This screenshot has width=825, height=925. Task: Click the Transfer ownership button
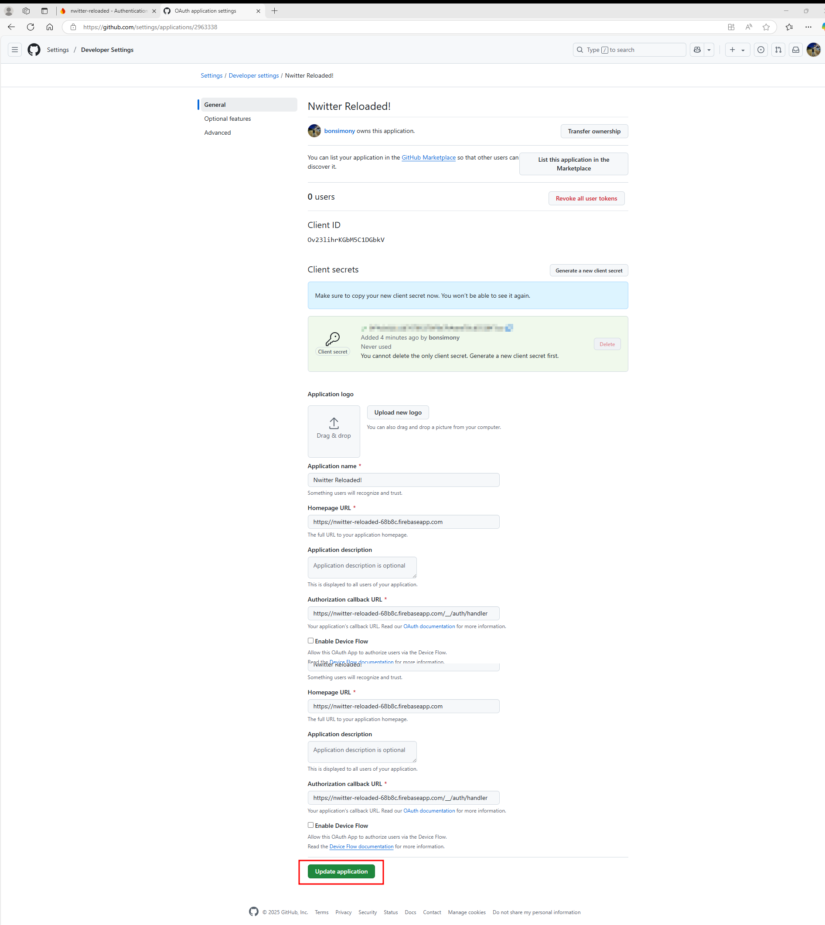click(x=594, y=132)
